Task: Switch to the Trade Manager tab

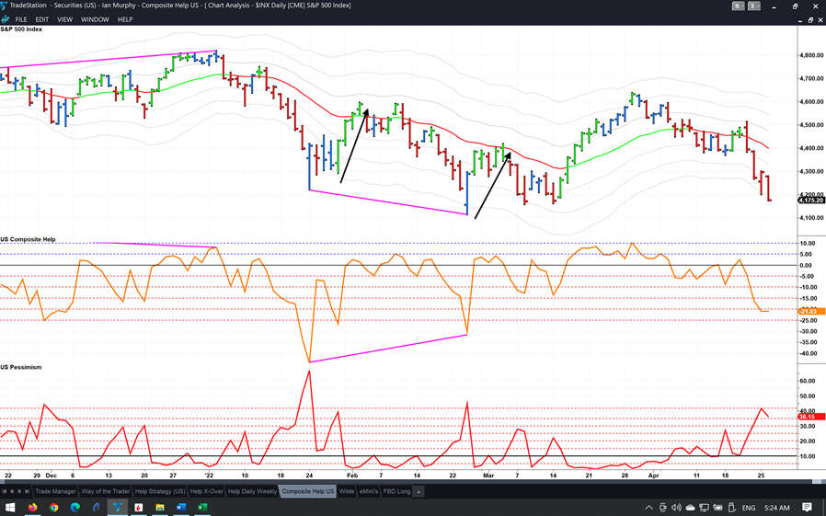Action: pos(55,491)
